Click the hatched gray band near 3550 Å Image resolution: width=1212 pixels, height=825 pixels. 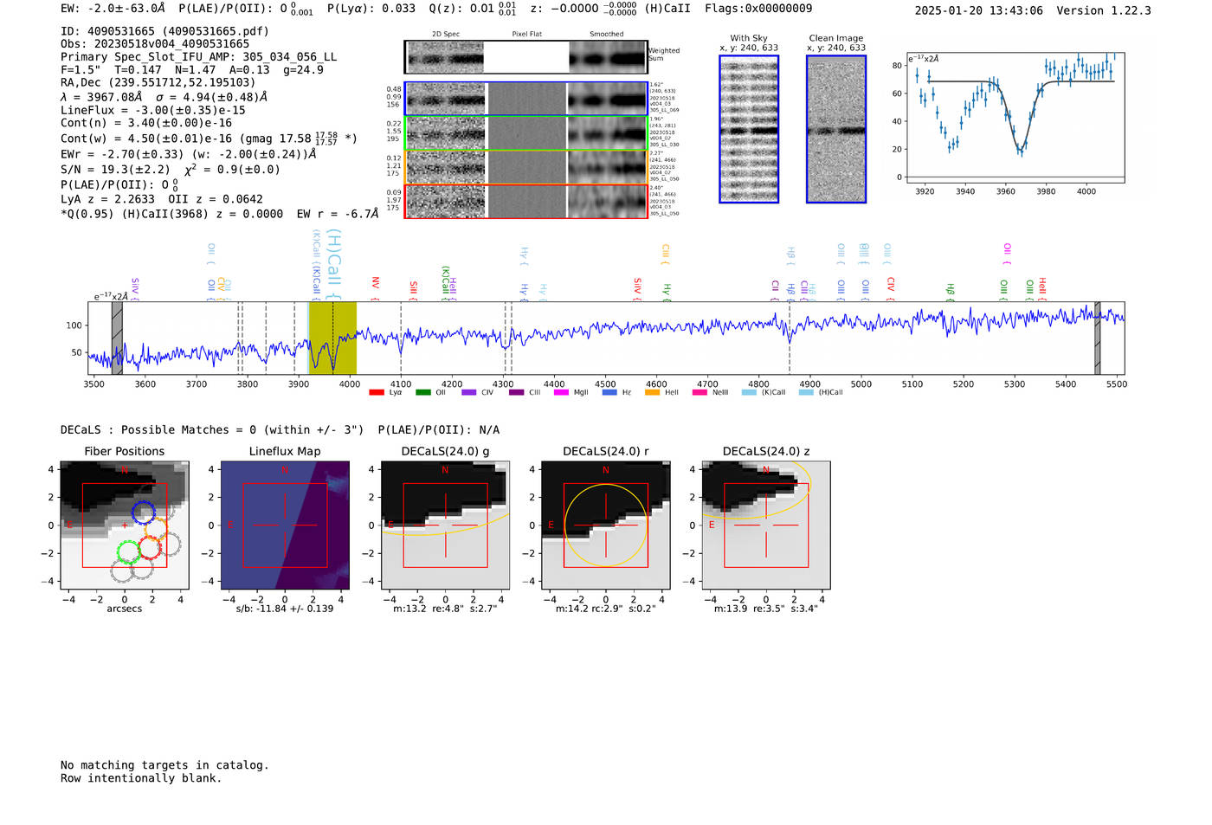pos(117,338)
